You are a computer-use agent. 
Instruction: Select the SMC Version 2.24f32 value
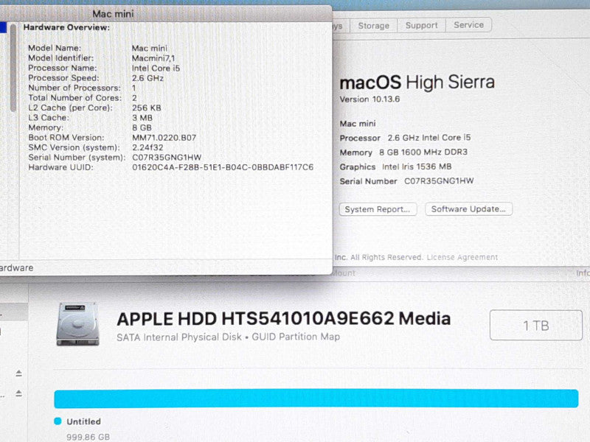click(147, 147)
